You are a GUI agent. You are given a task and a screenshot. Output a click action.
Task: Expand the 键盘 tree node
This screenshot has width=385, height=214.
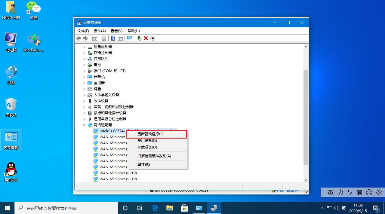84,89
